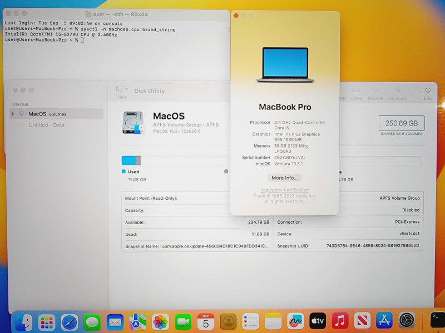This screenshot has width=445, height=333.
Task: Click the Disabled value in the table
Action: [x=411, y=210]
